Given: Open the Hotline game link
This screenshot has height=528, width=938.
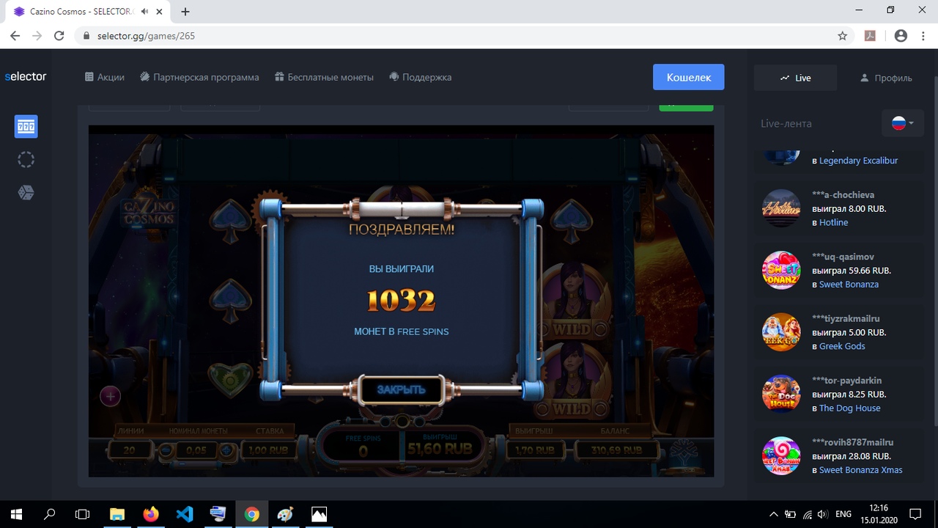Looking at the screenshot, I should click(833, 222).
